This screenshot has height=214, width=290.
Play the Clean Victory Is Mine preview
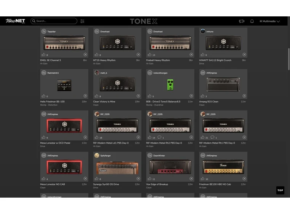pyautogui.click(x=139, y=96)
